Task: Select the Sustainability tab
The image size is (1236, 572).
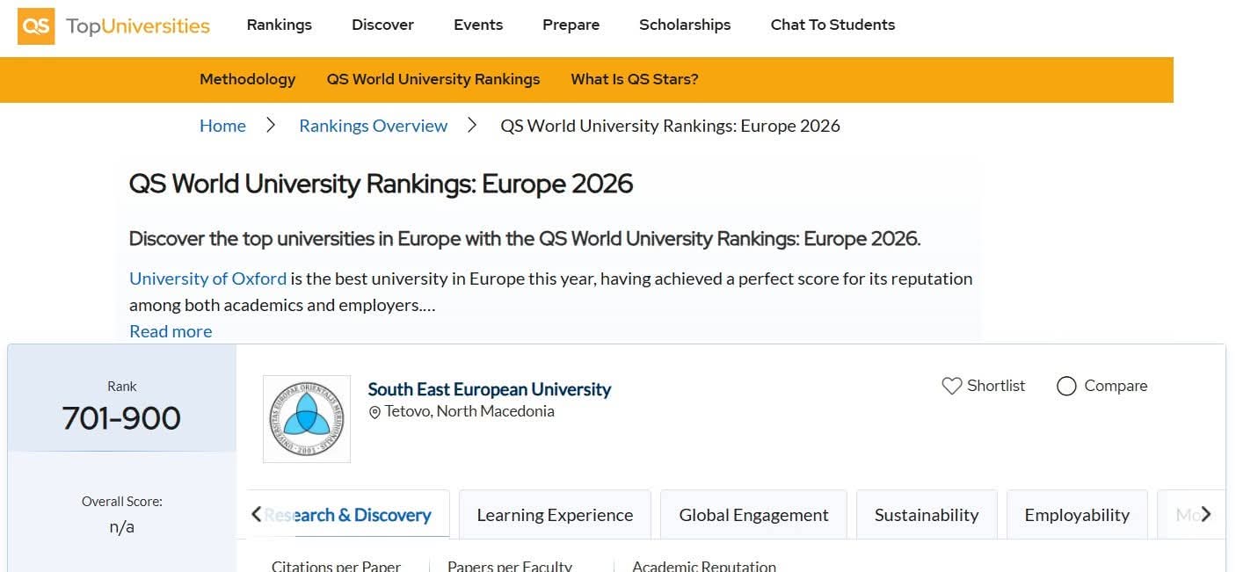Action: (926, 515)
